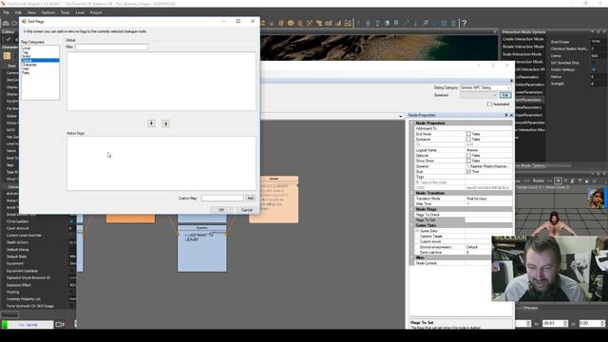Select the Party flag category

coord(26,72)
